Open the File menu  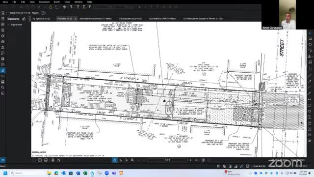(14, 2)
